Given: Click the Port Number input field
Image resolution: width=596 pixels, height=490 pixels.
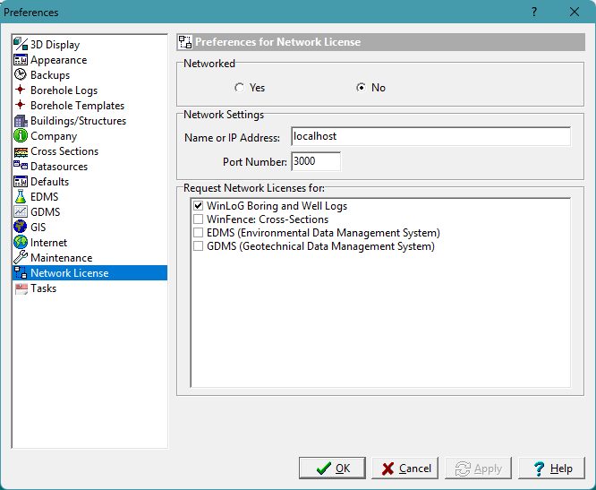Looking at the screenshot, I should coord(315,162).
